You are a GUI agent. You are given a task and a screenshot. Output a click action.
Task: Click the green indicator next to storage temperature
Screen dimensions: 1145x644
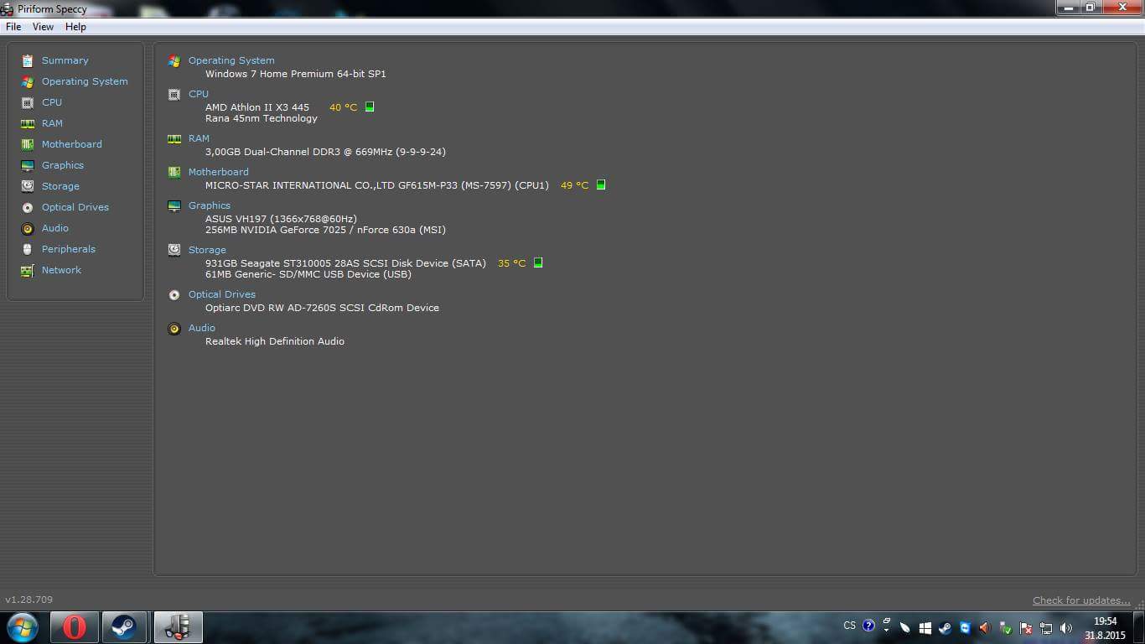pos(538,263)
